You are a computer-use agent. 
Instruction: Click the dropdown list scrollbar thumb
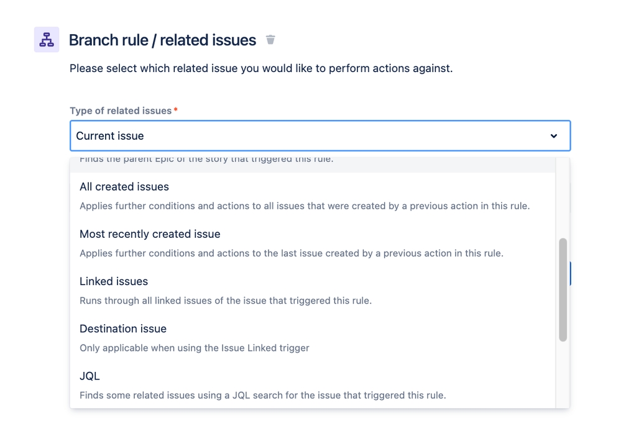[563, 289]
